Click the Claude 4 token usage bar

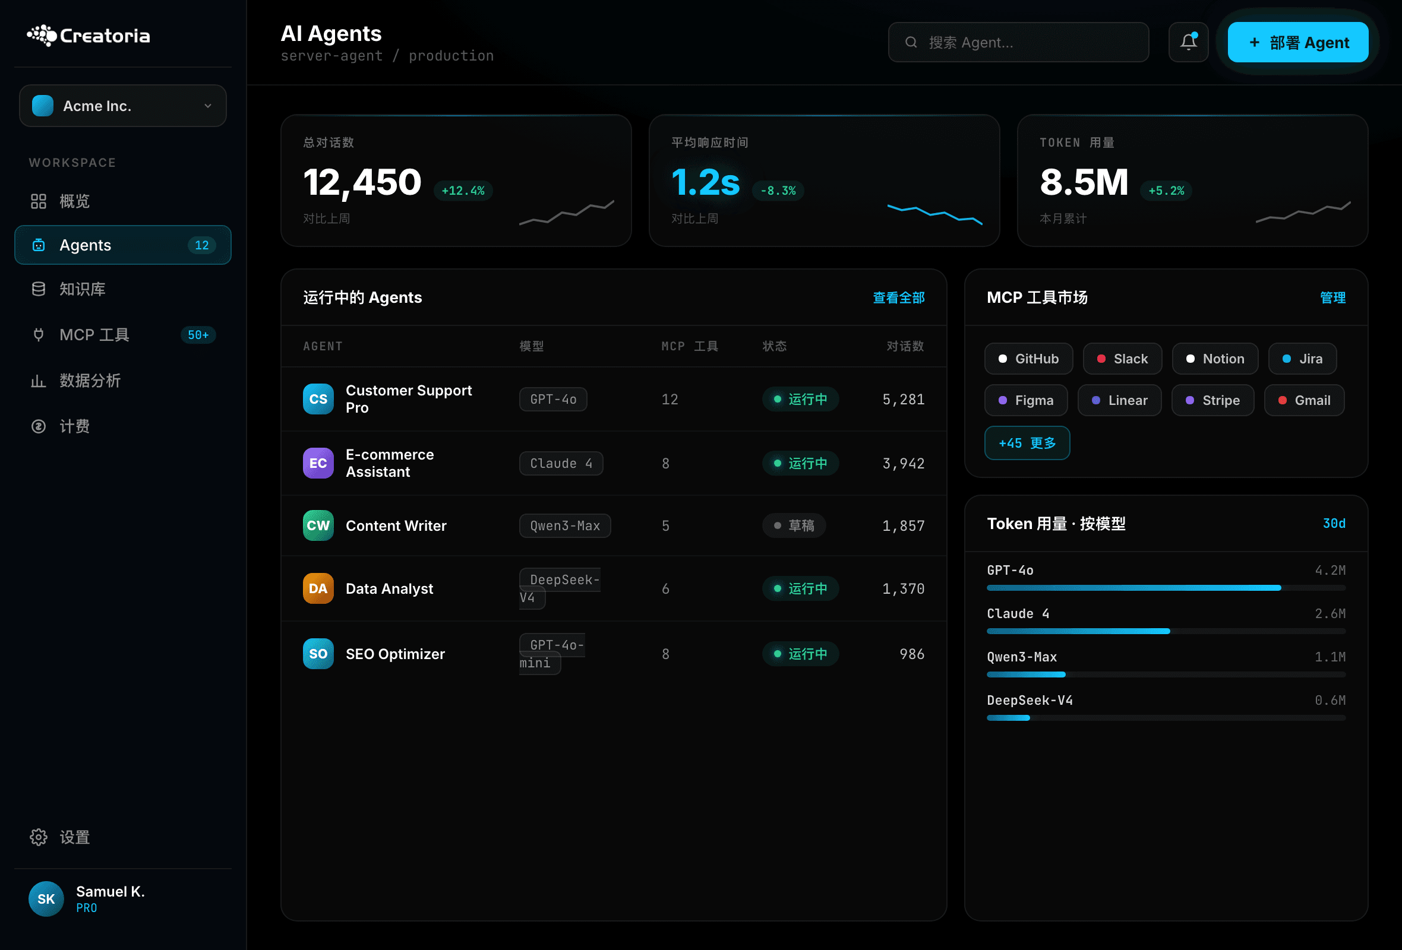tap(1166, 631)
